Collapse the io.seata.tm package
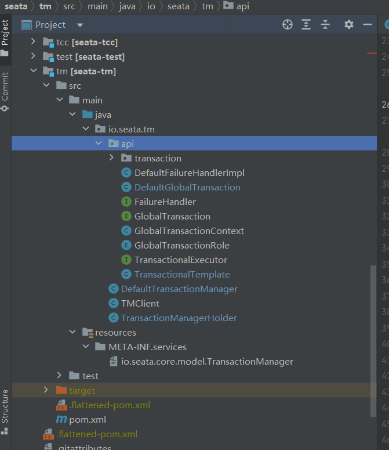The height and width of the screenshot is (450, 389). coord(86,128)
